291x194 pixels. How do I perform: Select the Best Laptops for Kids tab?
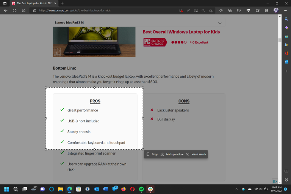34,3
